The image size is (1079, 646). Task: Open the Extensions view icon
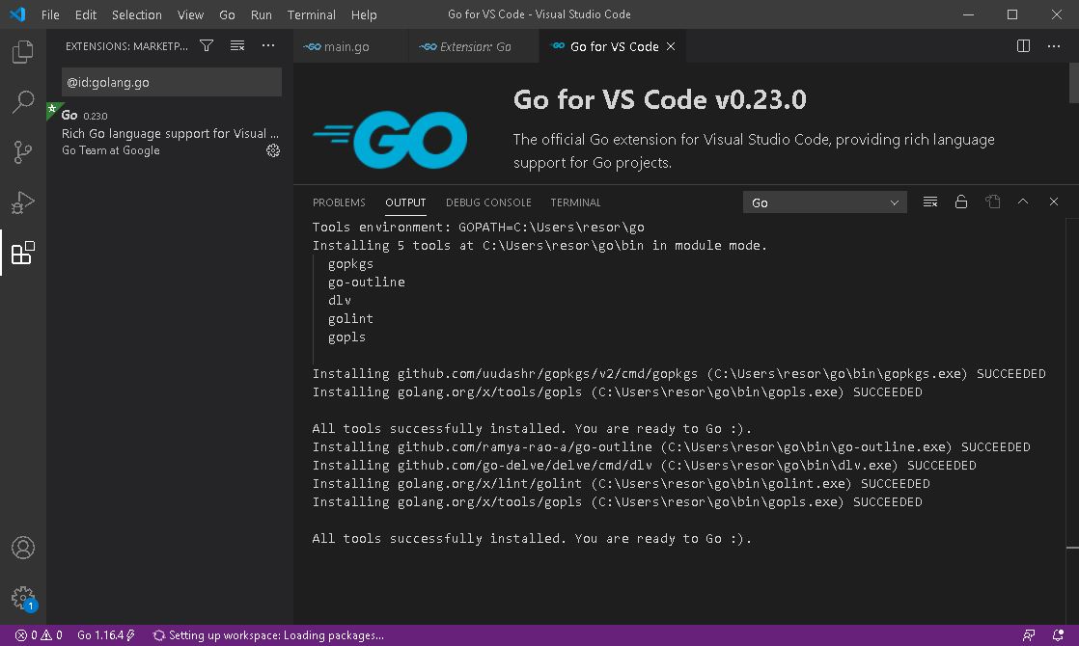23,253
